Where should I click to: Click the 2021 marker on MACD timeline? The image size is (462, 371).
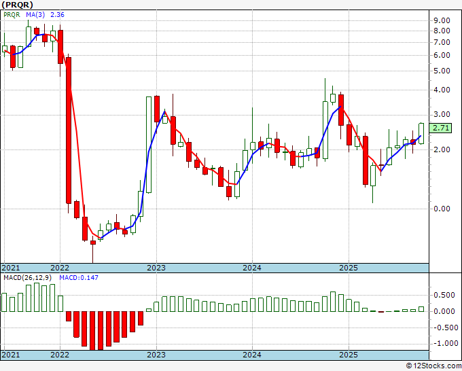coord(11,355)
